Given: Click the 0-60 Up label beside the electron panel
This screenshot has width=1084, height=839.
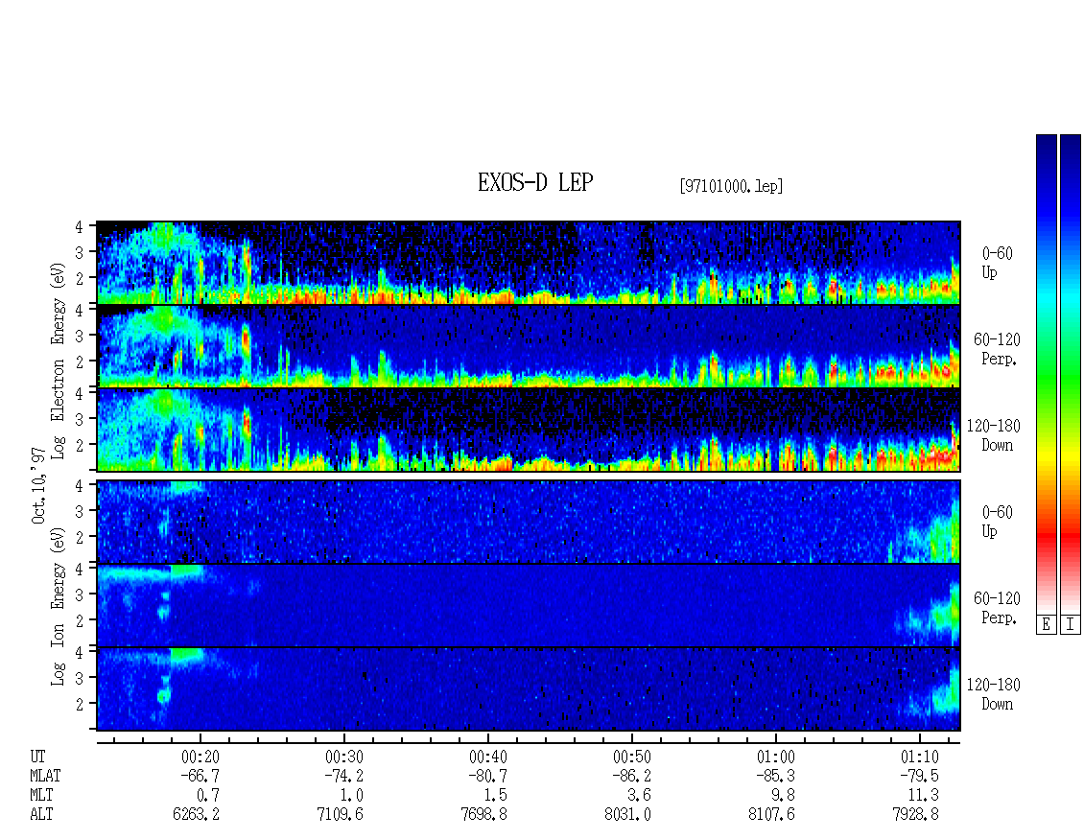Looking at the screenshot, I should [x=997, y=264].
